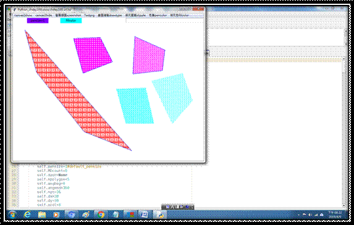This screenshot has width=354, height=225.
Task: Open the stipple fill pattern menu
Action: 135,15
